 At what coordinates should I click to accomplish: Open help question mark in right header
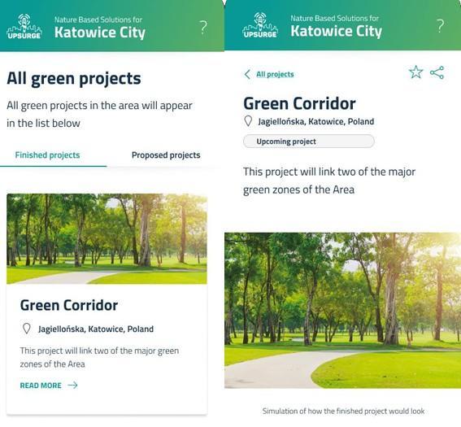pyautogui.click(x=440, y=26)
